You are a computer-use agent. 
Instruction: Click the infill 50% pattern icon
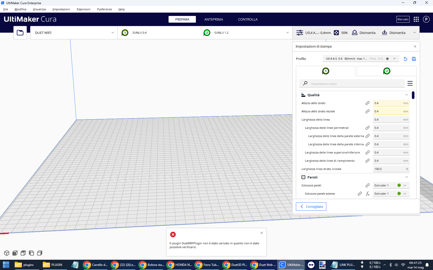(336, 33)
